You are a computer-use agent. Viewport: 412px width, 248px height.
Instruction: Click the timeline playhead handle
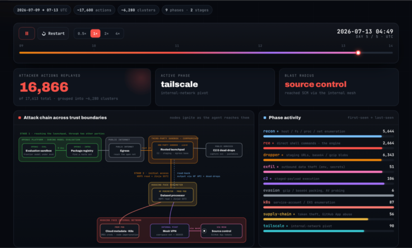pos(358,53)
